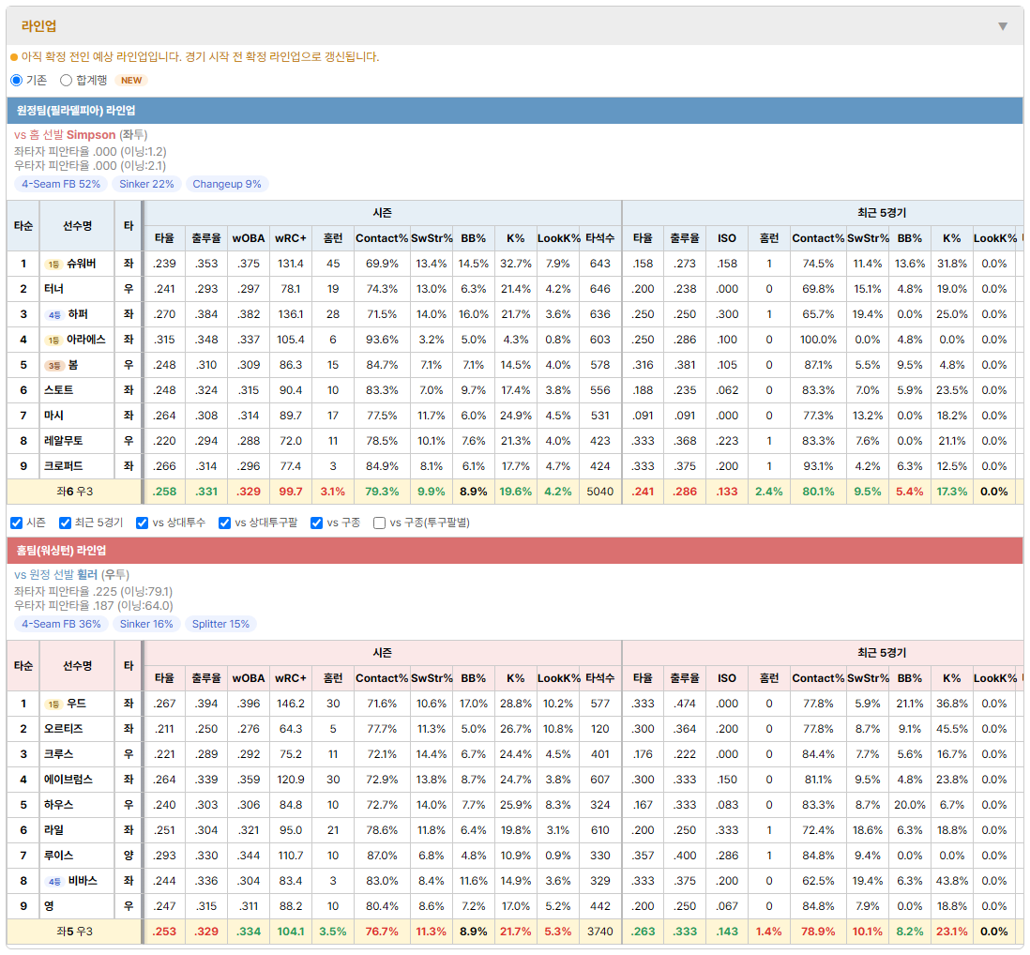Image resolution: width=1030 pixels, height=955 pixels.
Task: Collapse the 라인업 panel arrow
Action: 1003,26
